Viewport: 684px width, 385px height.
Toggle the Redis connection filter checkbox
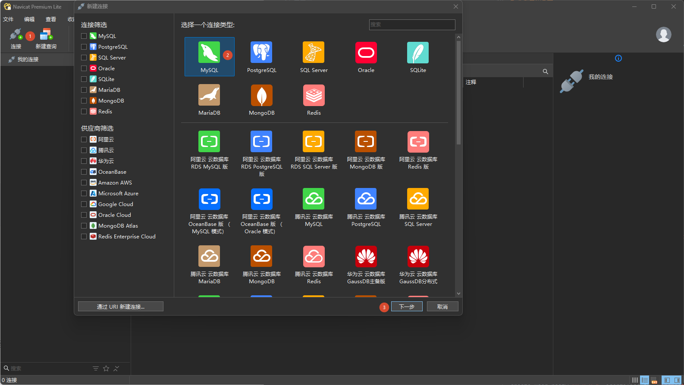pos(84,112)
